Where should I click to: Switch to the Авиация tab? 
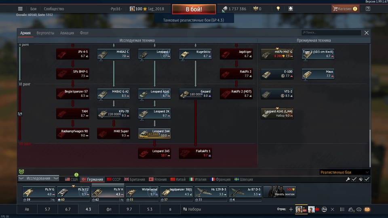pyautogui.click(x=67, y=33)
